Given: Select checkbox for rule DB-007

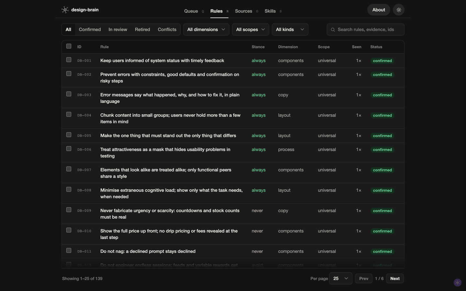Looking at the screenshot, I should click(69, 169).
